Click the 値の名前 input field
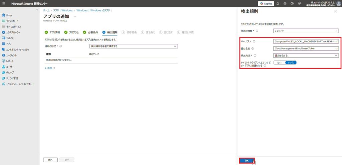Image resolution: width=342 pixels, height=165 pixels. [x=306, y=48]
